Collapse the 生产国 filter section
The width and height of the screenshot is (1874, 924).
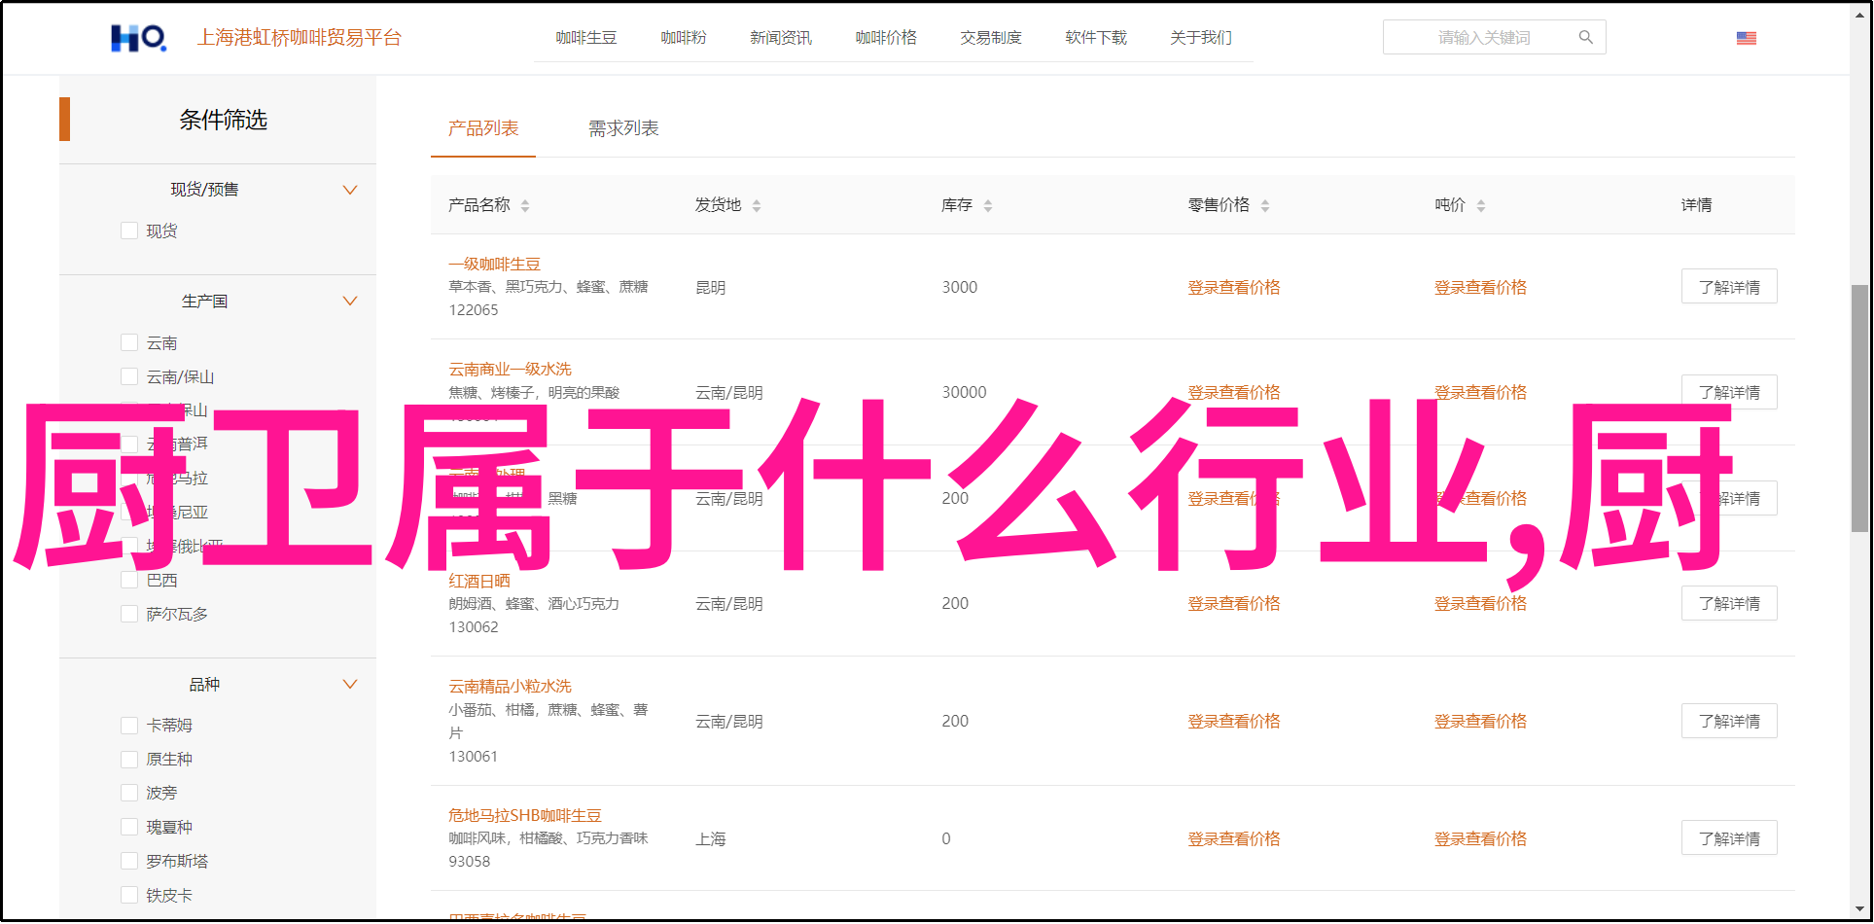350,302
